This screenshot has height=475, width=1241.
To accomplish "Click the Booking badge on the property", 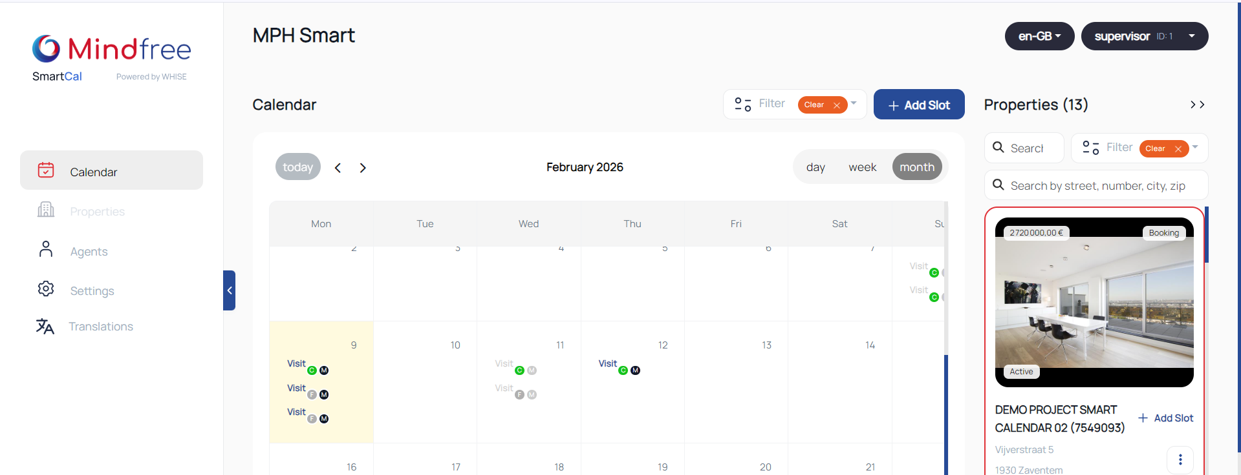I will pyautogui.click(x=1164, y=233).
